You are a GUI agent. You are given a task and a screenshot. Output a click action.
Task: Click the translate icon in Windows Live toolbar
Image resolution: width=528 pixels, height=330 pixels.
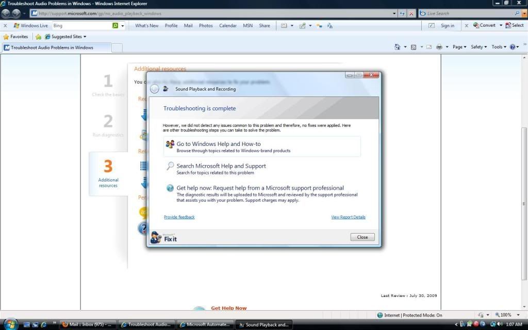[329, 26]
